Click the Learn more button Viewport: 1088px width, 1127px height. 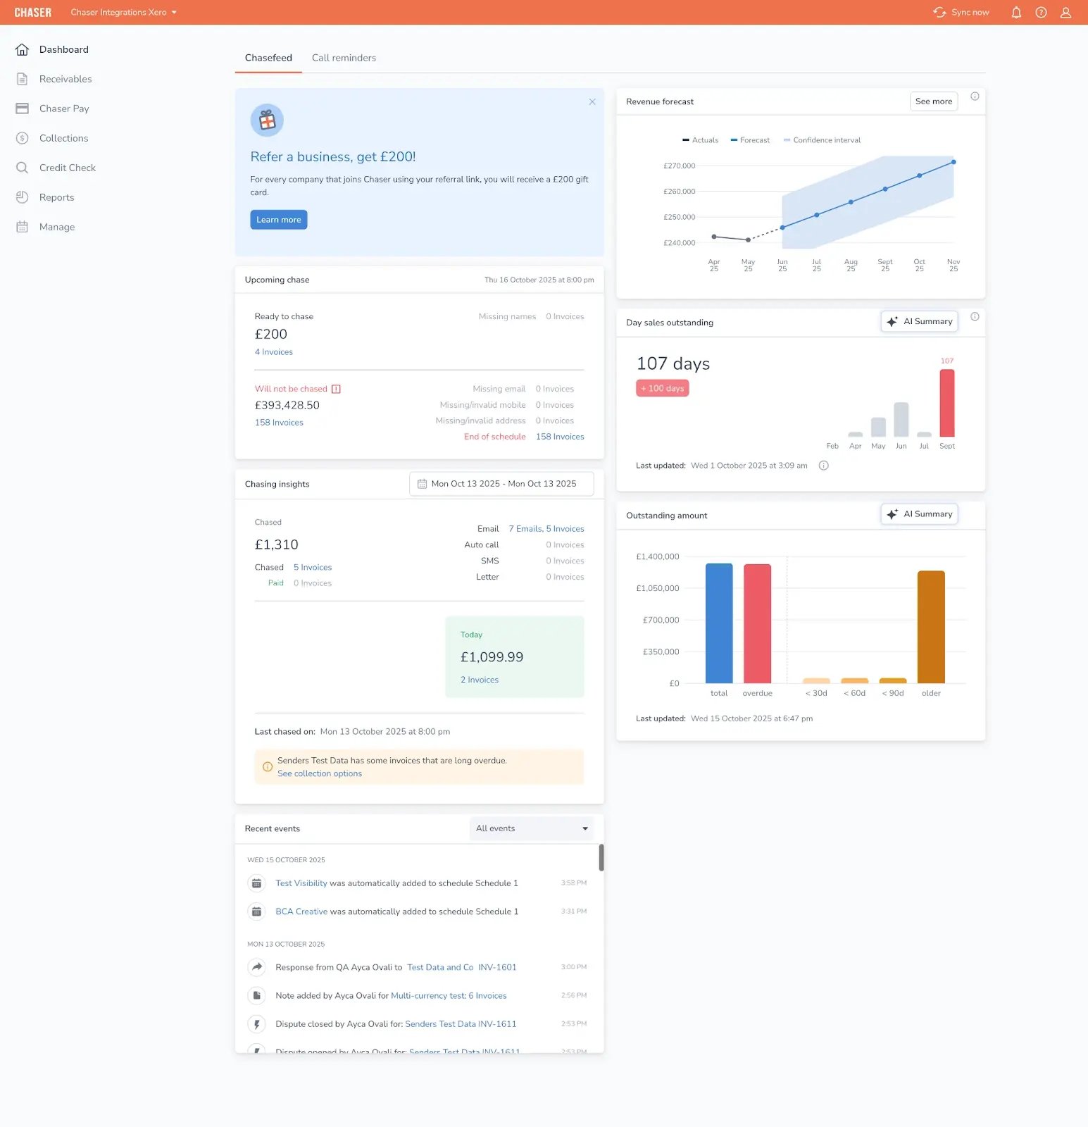278,220
